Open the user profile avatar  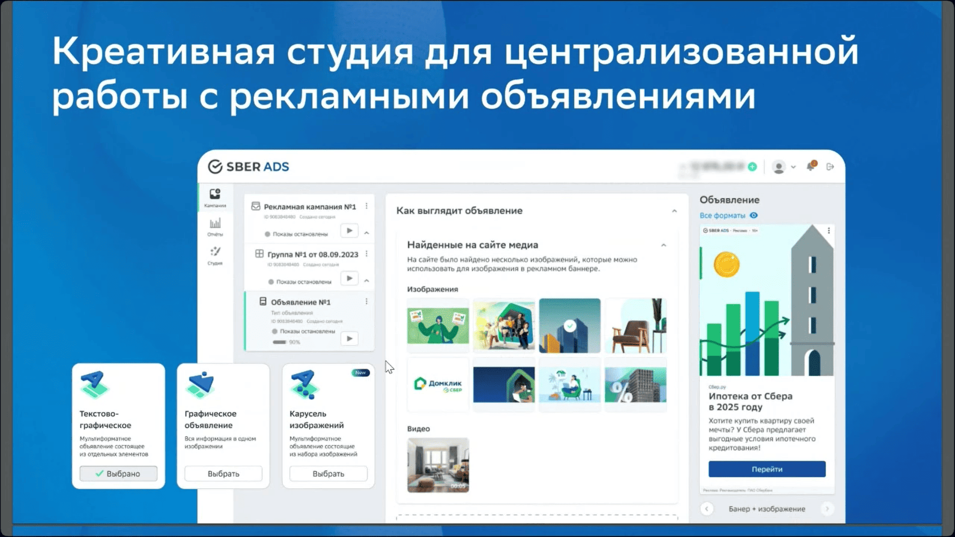click(778, 167)
